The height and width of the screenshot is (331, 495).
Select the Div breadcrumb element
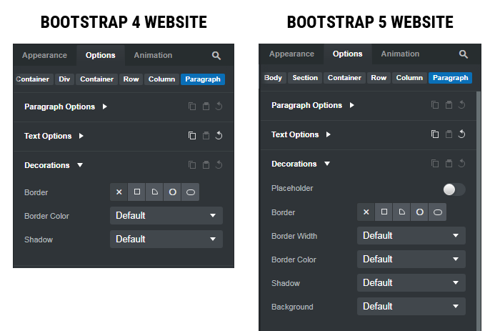coord(64,79)
